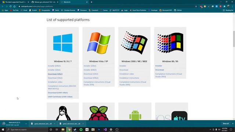Click Download (64bit) under Windows Vista / XP
This screenshot has width=235, height=132.
pos(91,78)
